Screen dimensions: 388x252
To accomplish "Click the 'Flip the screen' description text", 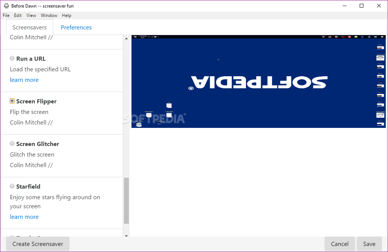I will point(29,112).
